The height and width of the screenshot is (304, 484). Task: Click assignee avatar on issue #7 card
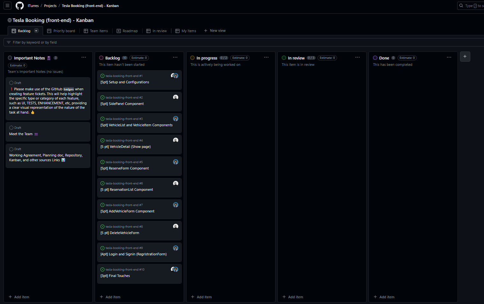tap(176, 205)
